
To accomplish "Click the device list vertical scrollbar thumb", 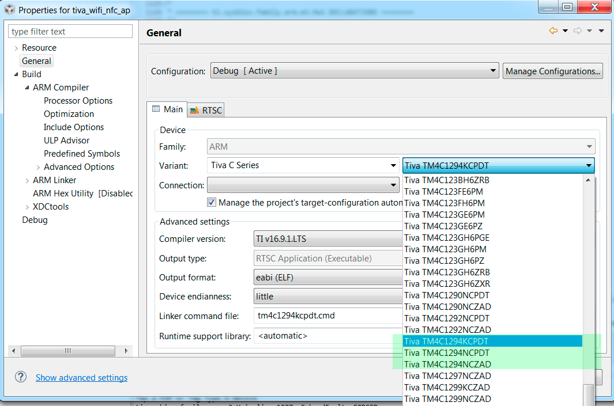I will point(588,395).
